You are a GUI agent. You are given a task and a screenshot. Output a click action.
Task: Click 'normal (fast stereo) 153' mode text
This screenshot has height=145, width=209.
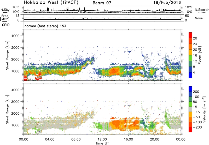45,26
